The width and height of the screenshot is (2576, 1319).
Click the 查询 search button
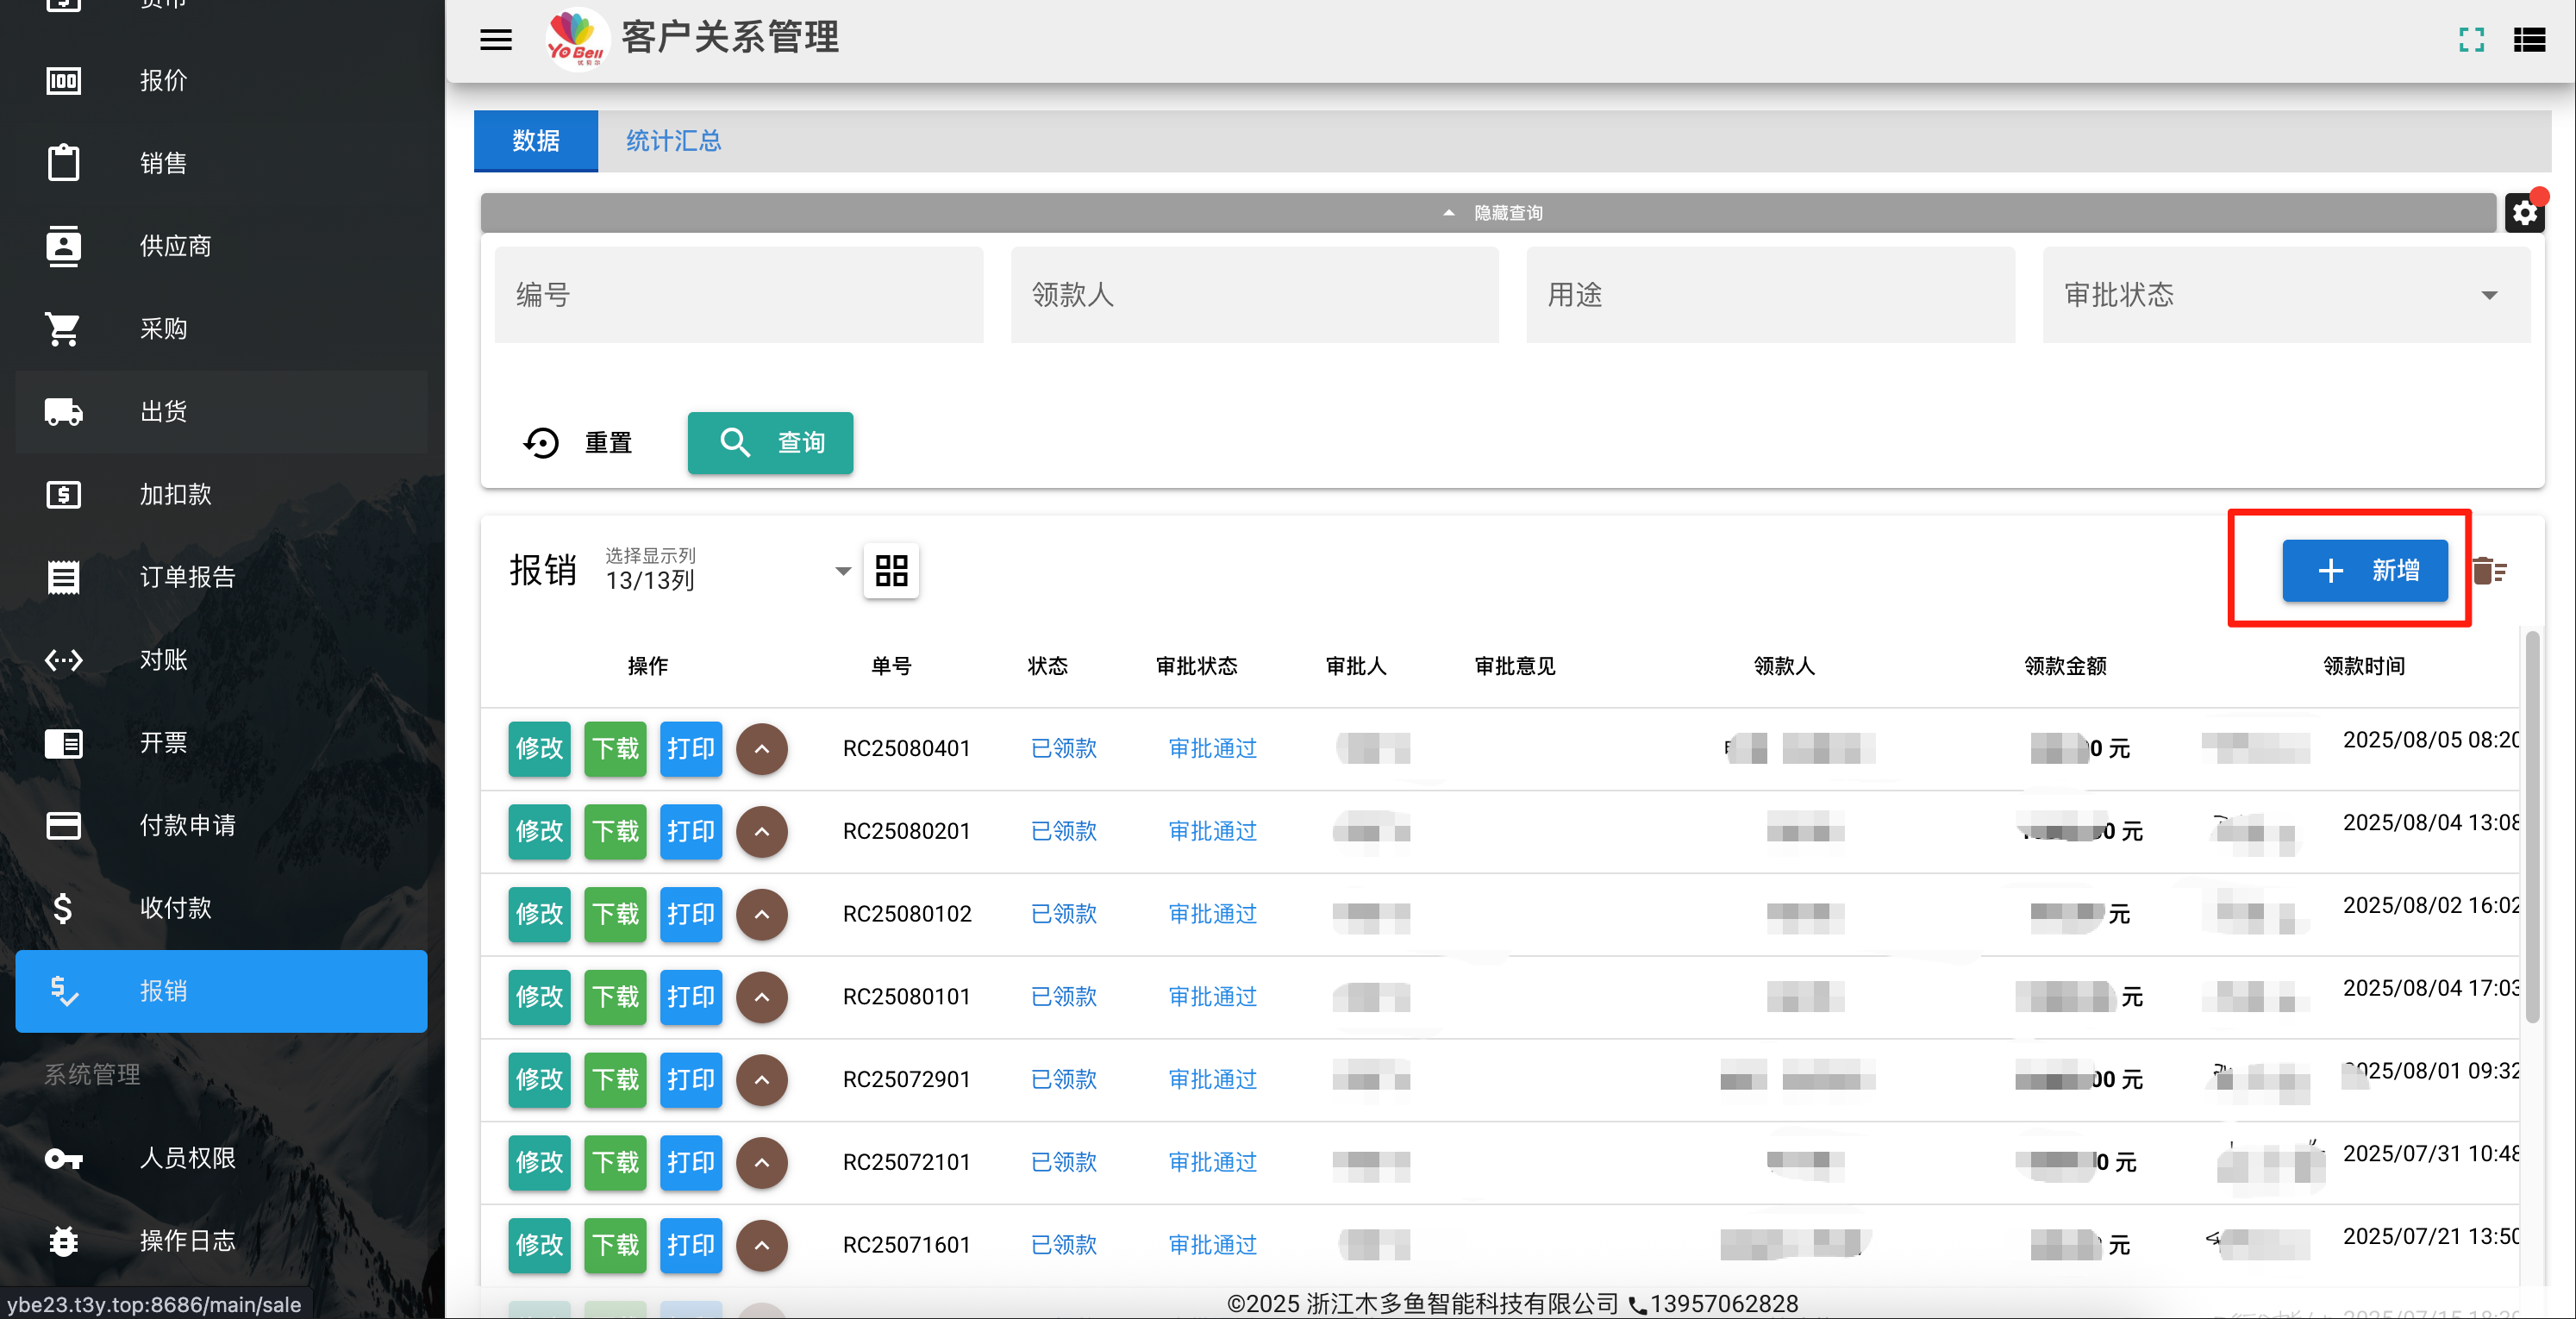point(770,443)
